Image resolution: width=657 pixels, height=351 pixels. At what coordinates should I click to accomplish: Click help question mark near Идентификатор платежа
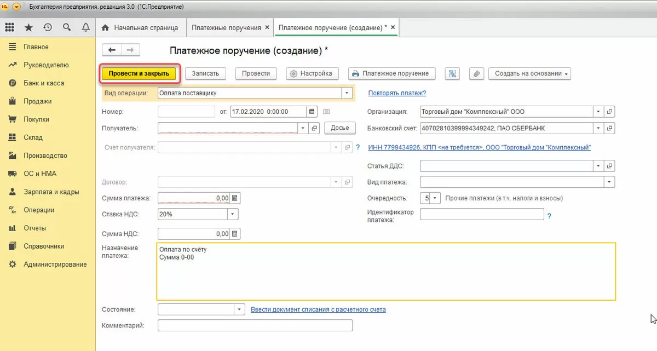pyautogui.click(x=549, y=216)
